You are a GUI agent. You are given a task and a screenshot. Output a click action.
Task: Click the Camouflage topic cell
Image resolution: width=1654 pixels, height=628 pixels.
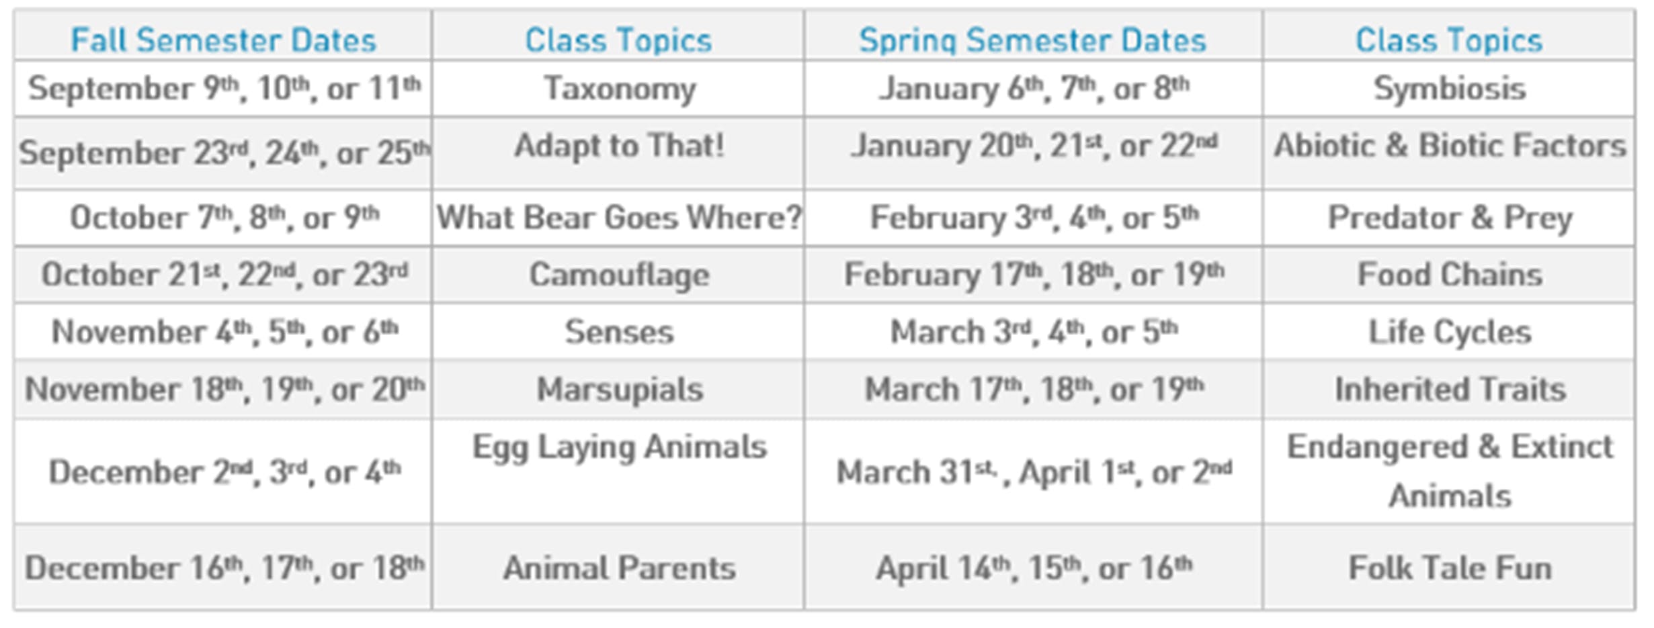point(619,275)
